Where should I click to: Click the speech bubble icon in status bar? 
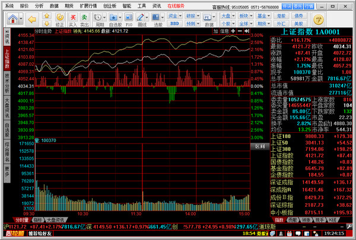(x=298, y=233)
